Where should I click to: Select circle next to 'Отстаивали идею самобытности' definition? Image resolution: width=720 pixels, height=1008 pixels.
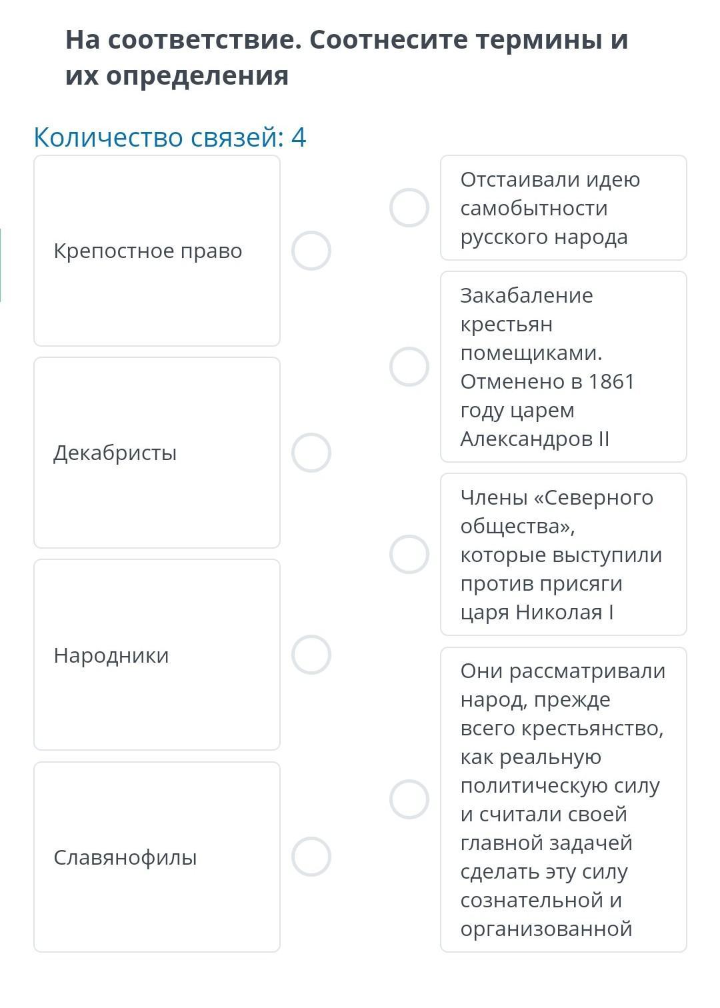click(409, 207)
